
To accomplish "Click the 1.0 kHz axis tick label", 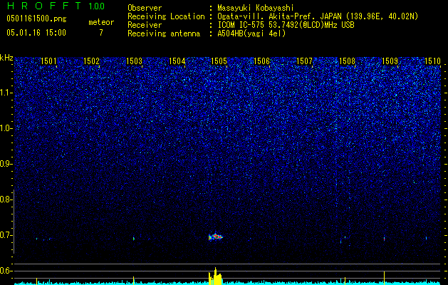I will tap(6, 128).
